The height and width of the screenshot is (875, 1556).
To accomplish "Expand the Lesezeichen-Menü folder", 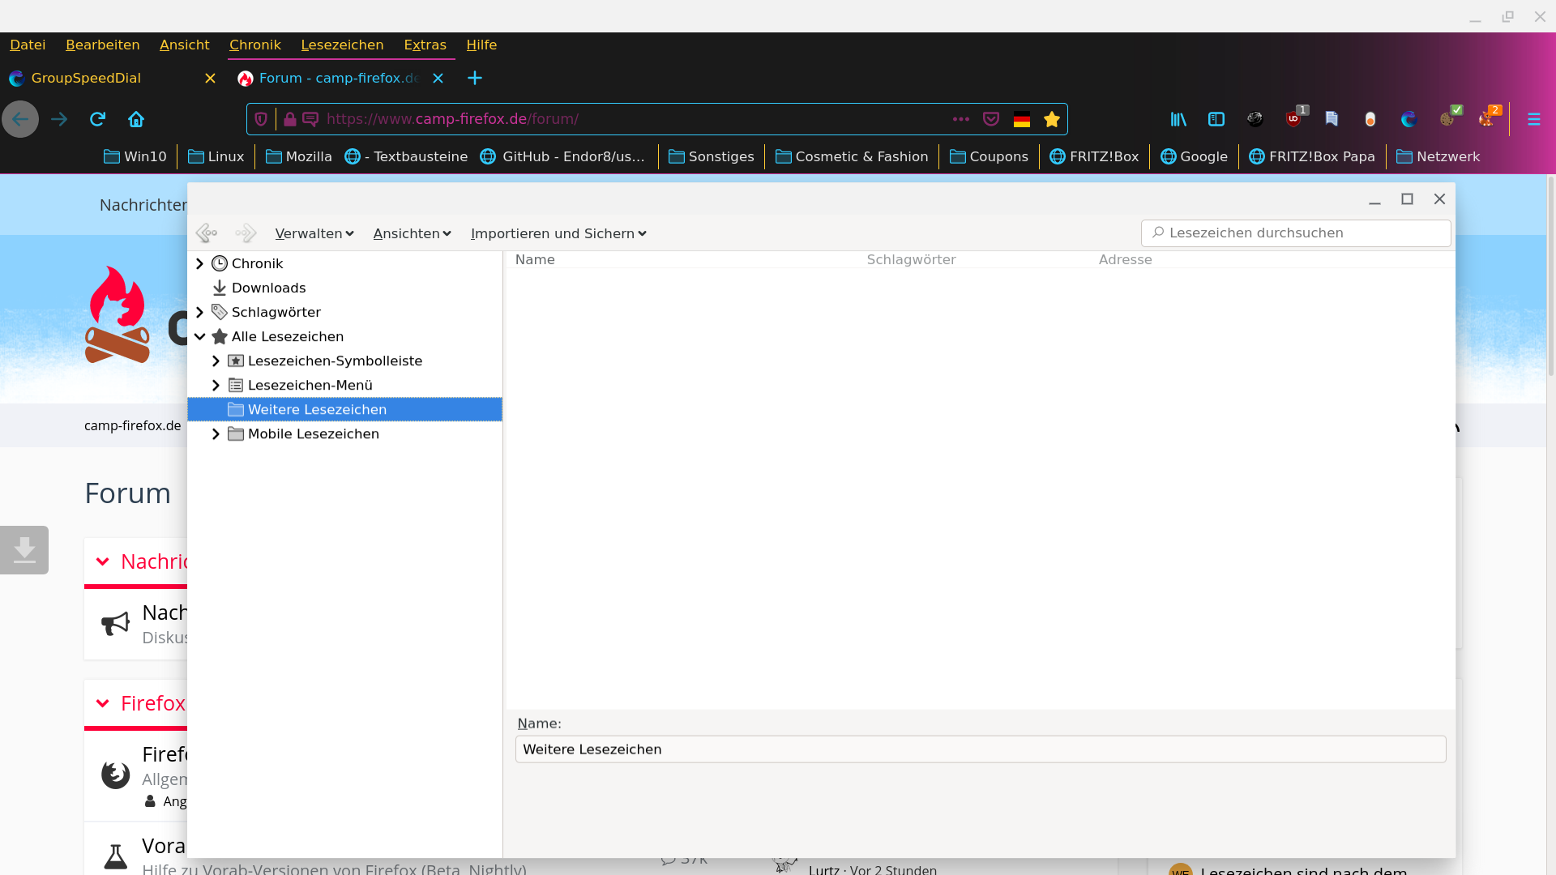I will click(216, 385).
